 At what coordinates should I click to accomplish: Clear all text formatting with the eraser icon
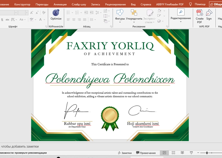coord(44,12)
